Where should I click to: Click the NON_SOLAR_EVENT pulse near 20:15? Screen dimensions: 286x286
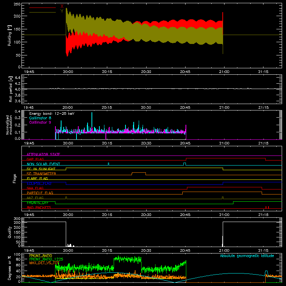click(109, 164)
